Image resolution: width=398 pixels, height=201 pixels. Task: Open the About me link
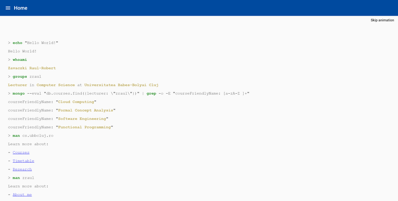pyautogui.click(x=22, y=195)
